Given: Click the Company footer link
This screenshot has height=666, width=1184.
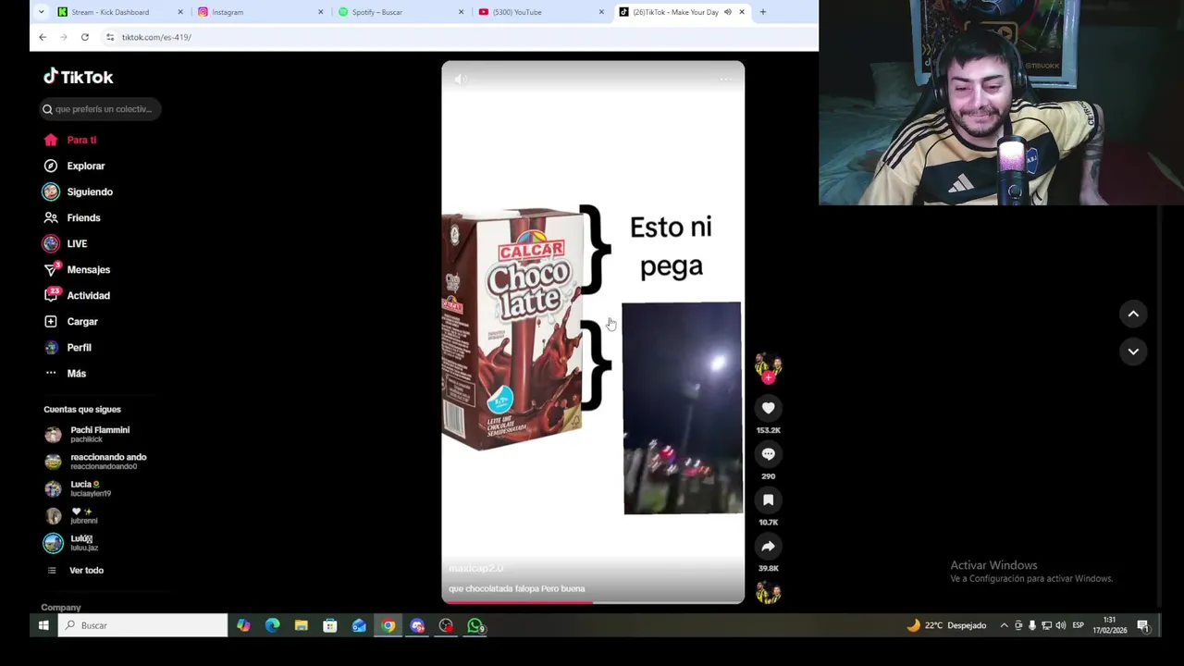Looking at the screenshot, I should (61, 607).
